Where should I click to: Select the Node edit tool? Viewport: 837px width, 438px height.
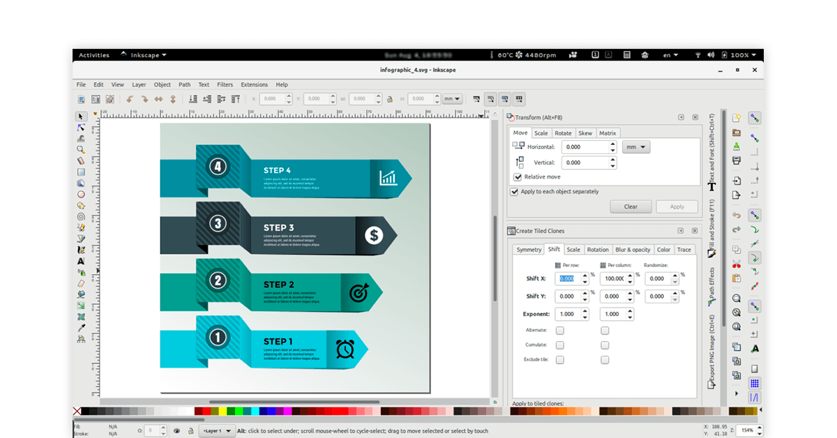point(81,128)
